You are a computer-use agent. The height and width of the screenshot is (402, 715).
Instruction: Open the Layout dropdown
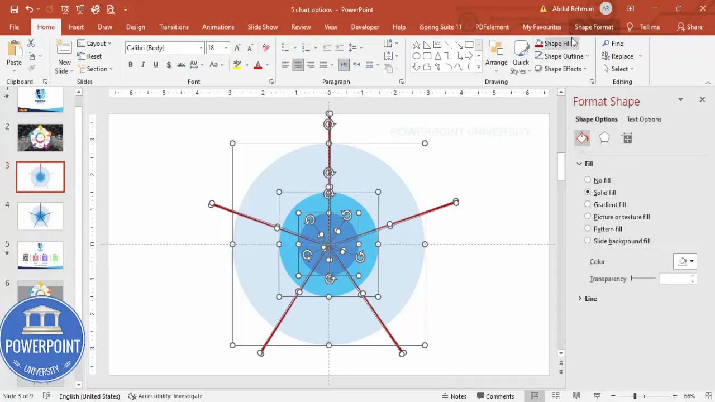(x=94, y=44)
